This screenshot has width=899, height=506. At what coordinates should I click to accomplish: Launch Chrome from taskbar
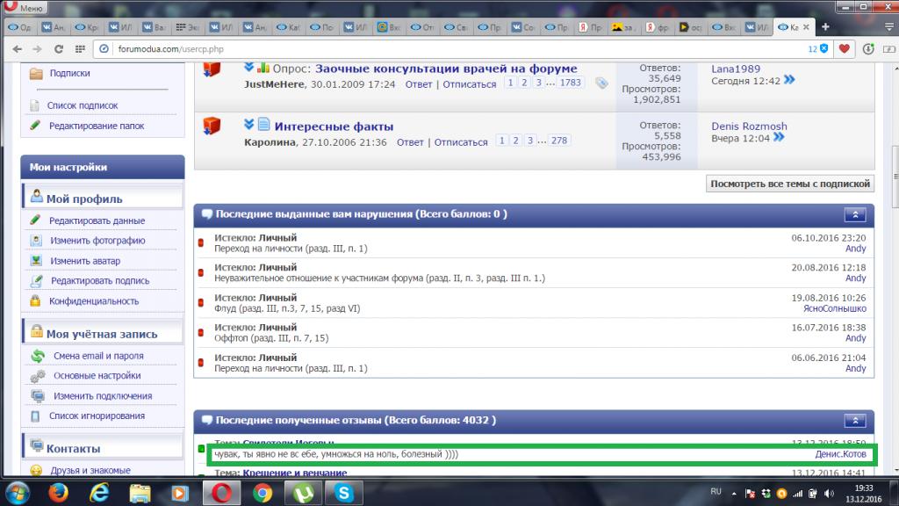263,494
